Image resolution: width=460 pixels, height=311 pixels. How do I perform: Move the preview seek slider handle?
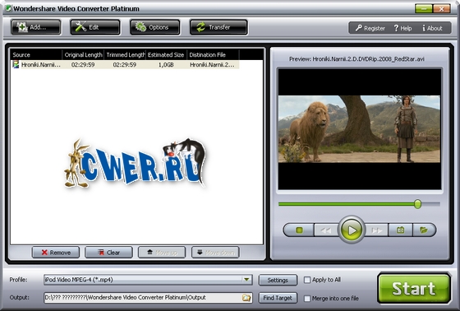(418, 204)
